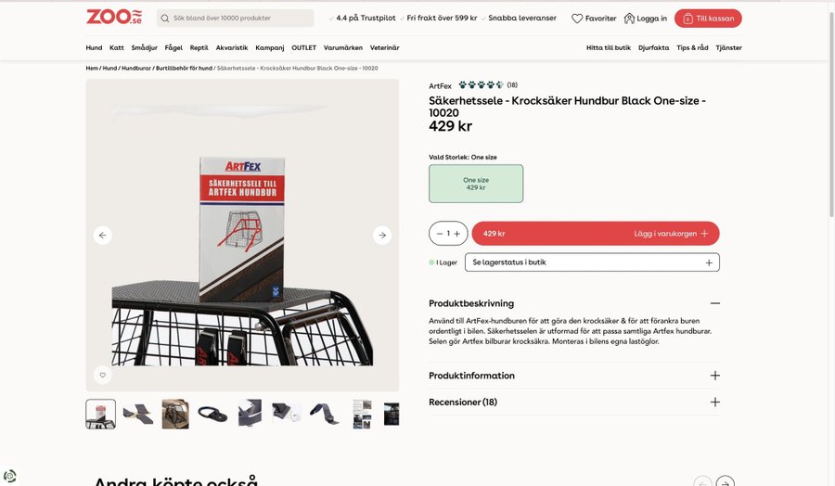Expand the Produktinformation section

pyautogui.click(x=714, y=376)
